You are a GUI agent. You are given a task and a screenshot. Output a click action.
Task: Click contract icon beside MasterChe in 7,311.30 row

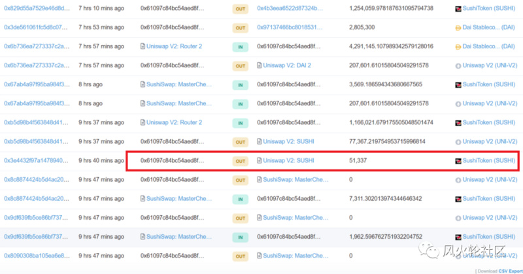(143, 199)
